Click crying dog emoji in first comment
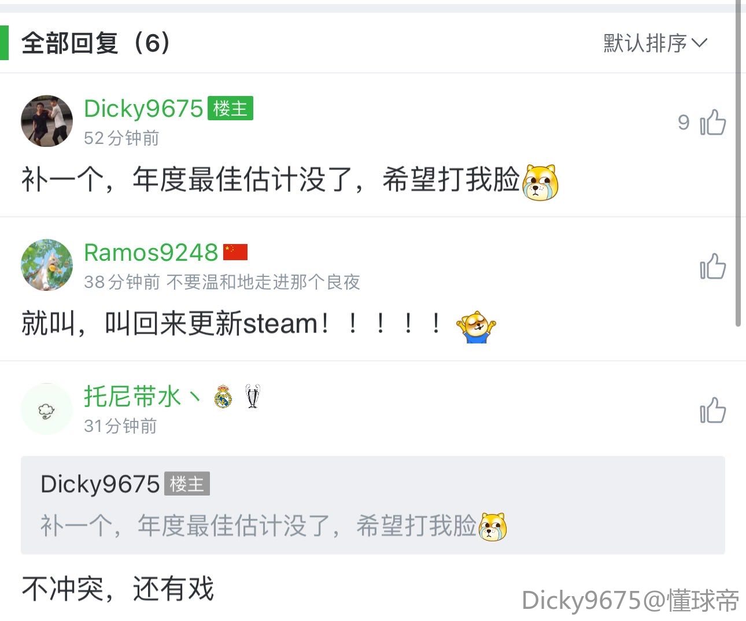This screenshot has width=746, height=621. (540, 182)
